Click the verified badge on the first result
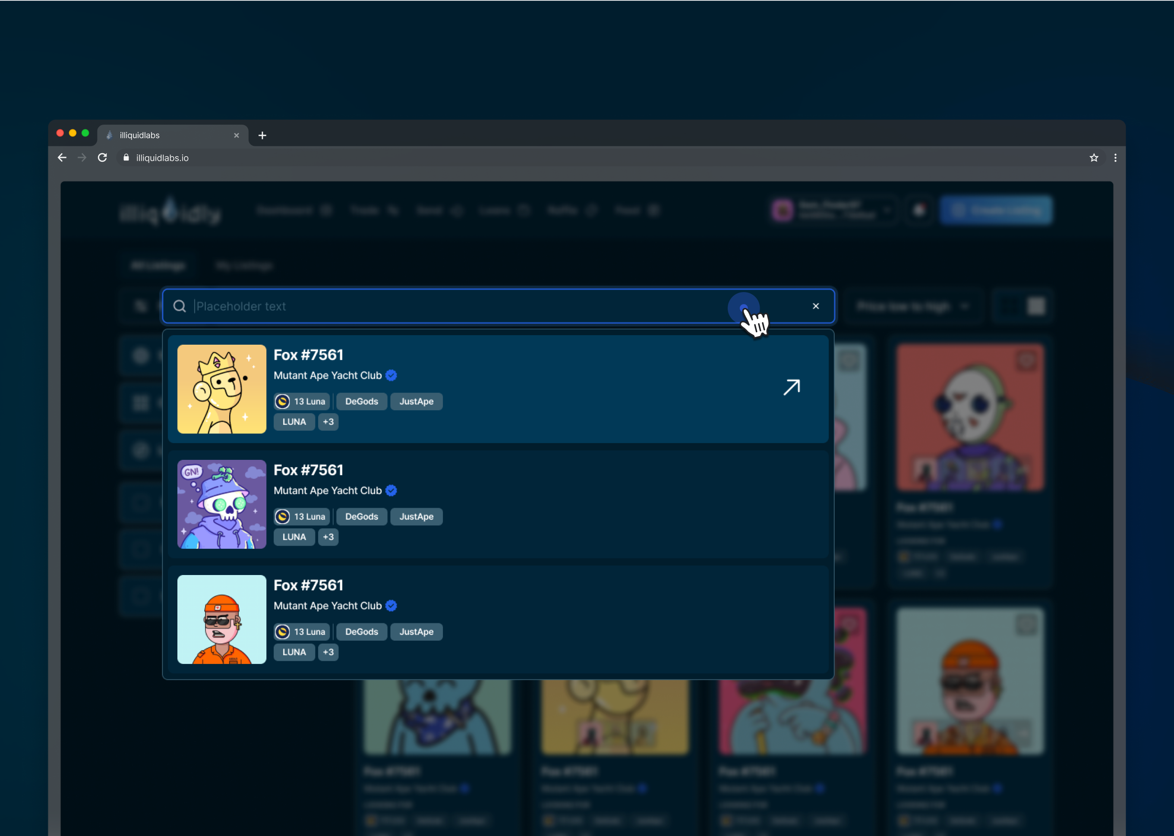The image size is (1174, 836). [391, 375]
